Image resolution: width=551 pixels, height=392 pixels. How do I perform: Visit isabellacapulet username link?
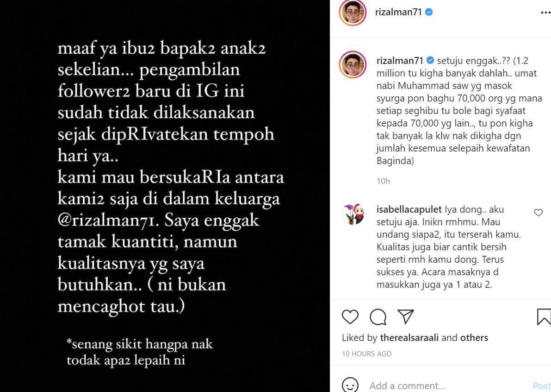pos(409,209)
